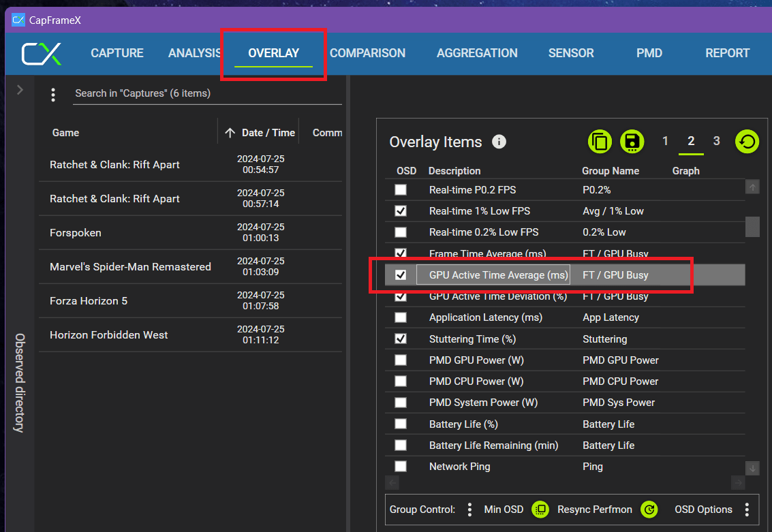The width and height of the screenshot is (772, 532).
Task: Click the green reset overlay configuration icon
Action: (x=747, y=142)
